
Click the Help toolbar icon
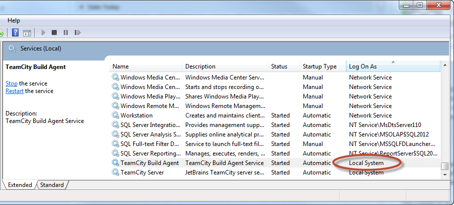(15, 32)
